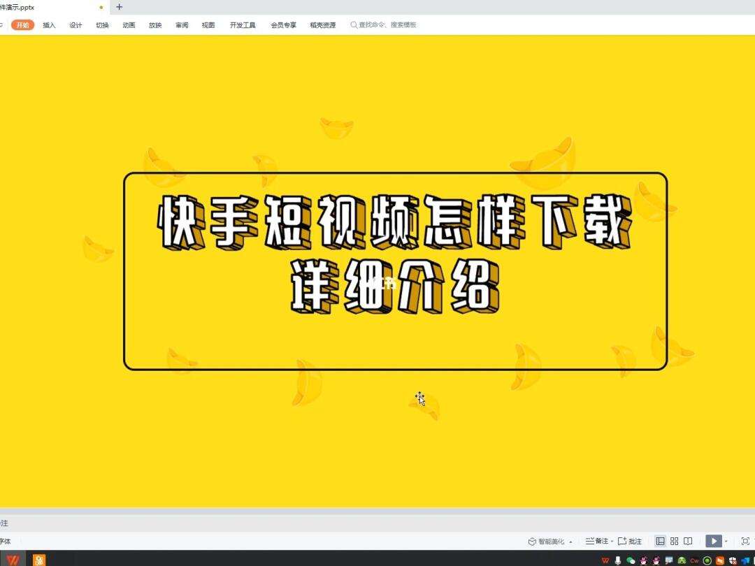Open the 开始 ribbon tab
Screen dimensions: 755x566
click(22, 25)
